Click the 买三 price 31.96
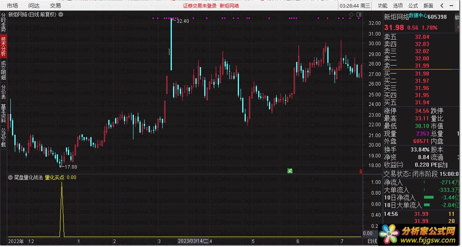The width and height of the screenshot is (462, 247). pos(422,88)
